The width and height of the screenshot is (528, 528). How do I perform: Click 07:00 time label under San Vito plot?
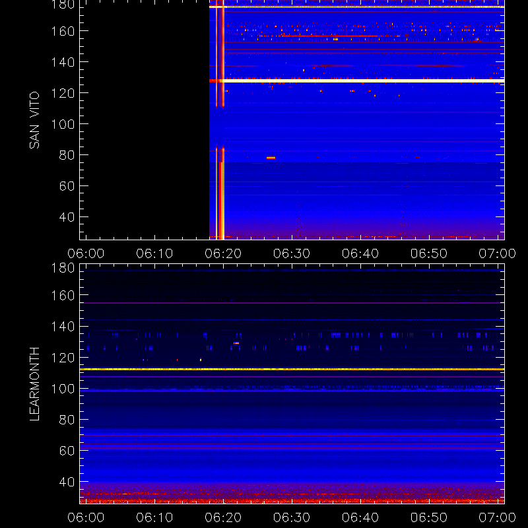click(498, 253)
